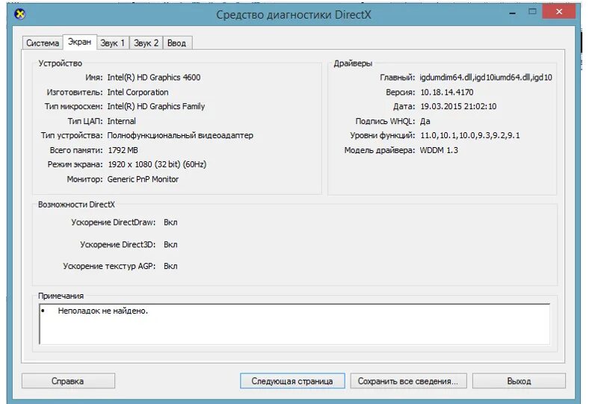Image resolution: width=598 pixels, height=404 pixels.
Task: Click the Режим экрана: label
Action: click(x=75, y=164)
